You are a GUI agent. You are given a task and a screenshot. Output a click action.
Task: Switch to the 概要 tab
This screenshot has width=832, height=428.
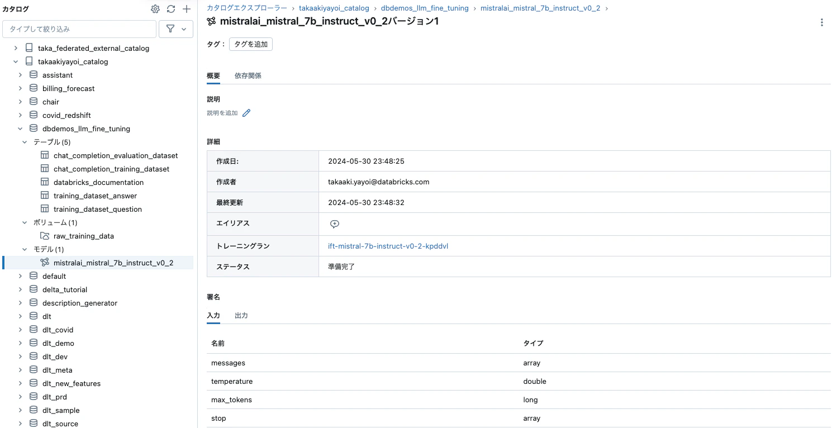coord(213,75)
